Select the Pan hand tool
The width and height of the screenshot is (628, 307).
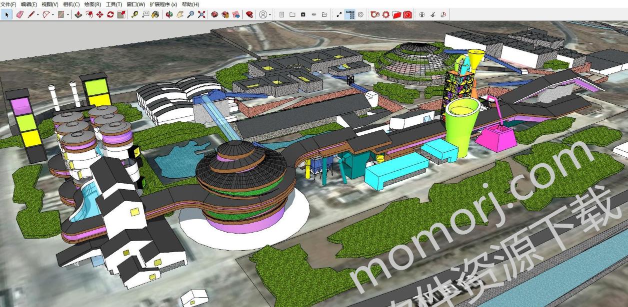point(180,14)
